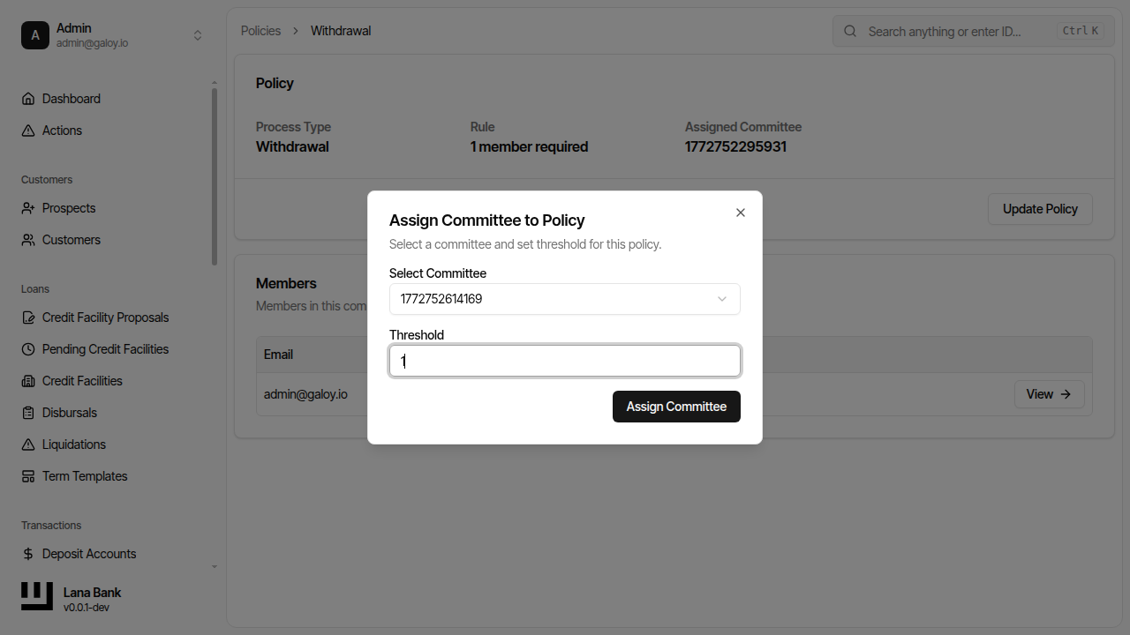Open admin@galoy.io details with View arrow
The width and height of the screenshot is (1130, 635).
click(1049, 394)
